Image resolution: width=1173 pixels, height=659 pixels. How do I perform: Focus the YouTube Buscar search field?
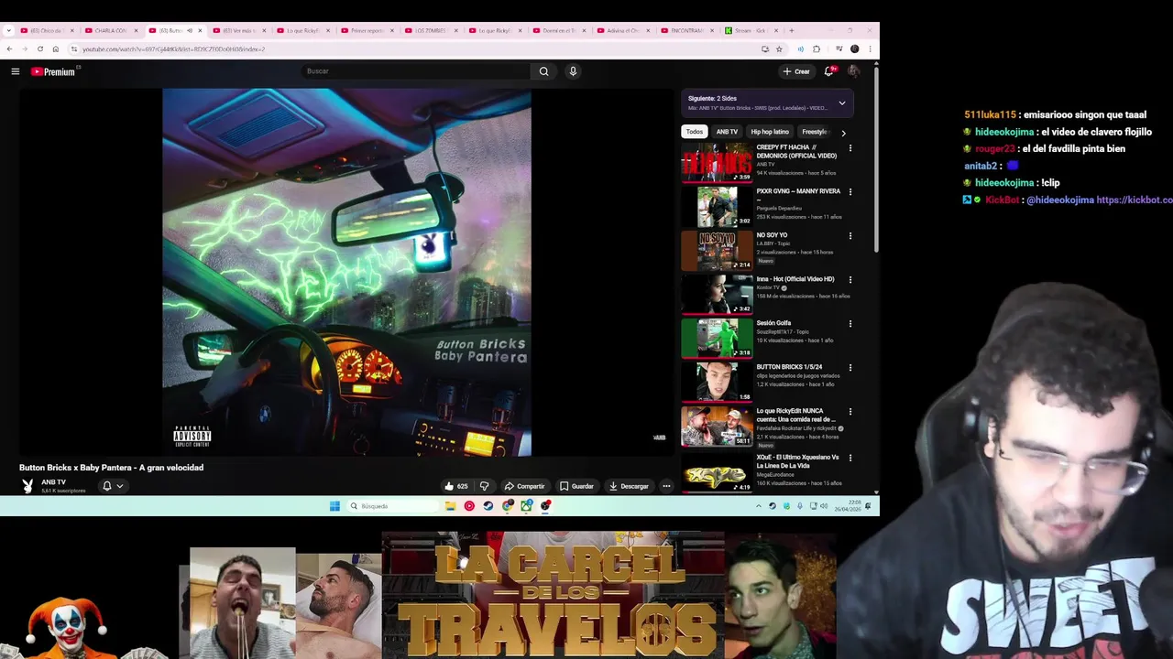tap(415, 71)
